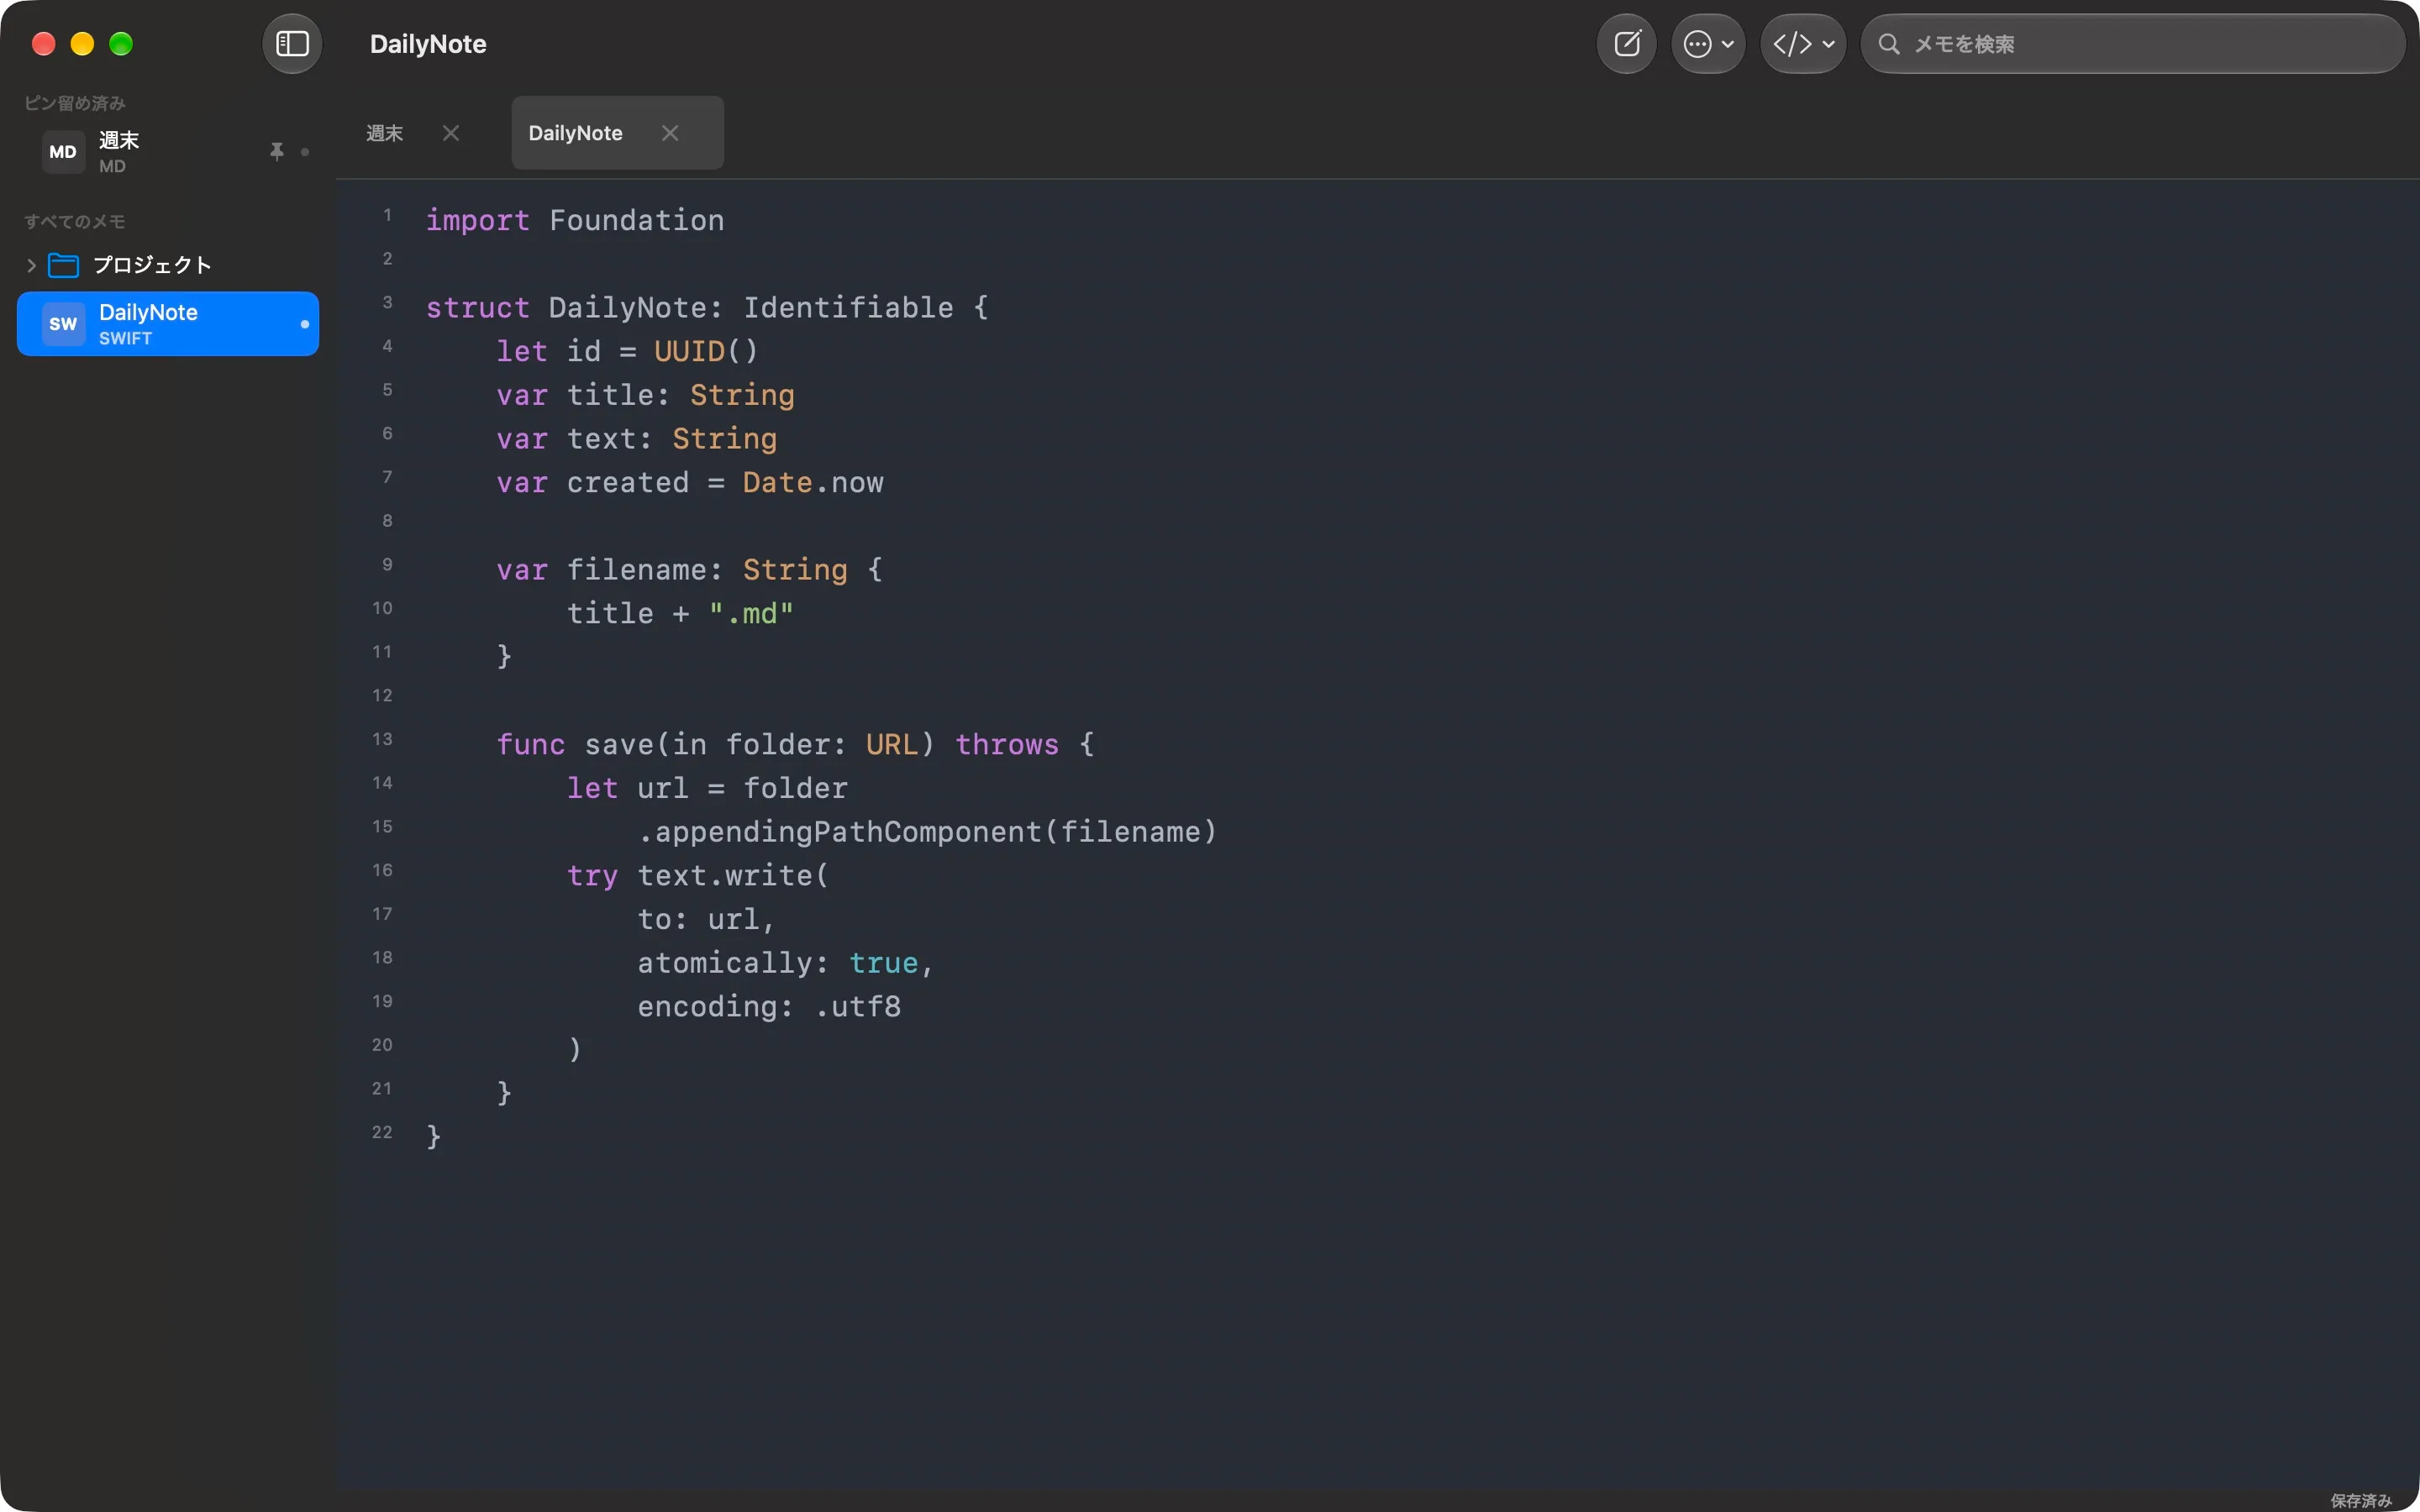Click 'struct' keyword on line 3
Image resolution: width=2420 pixels, height=1512 pixels.
(x=478, y=308)
